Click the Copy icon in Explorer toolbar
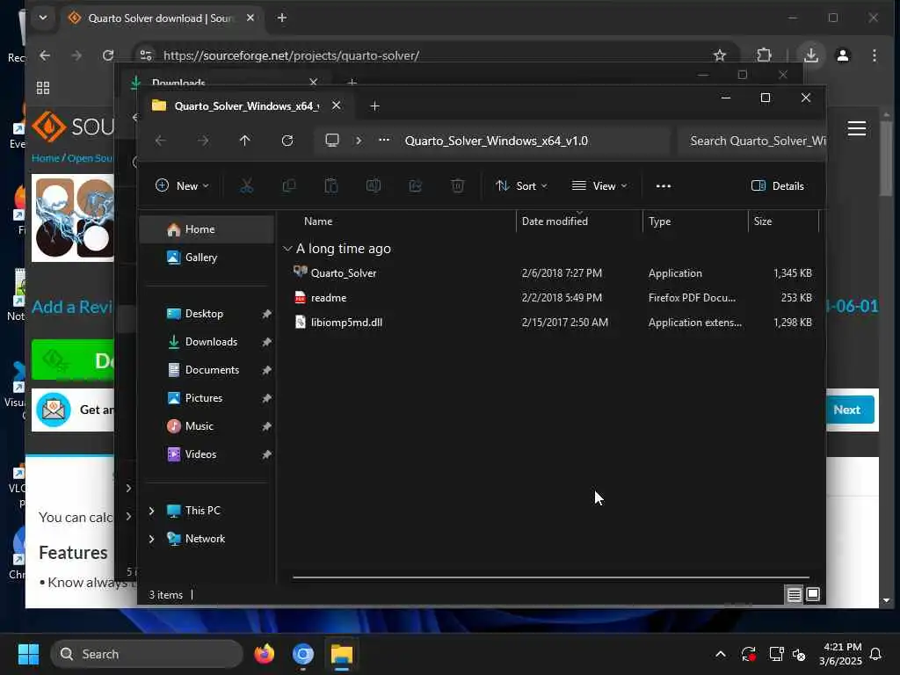 coord(288,186)
